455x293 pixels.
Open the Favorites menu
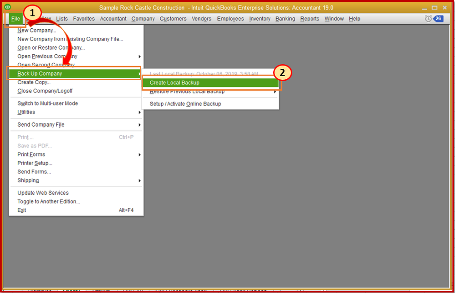pos(84,19)
